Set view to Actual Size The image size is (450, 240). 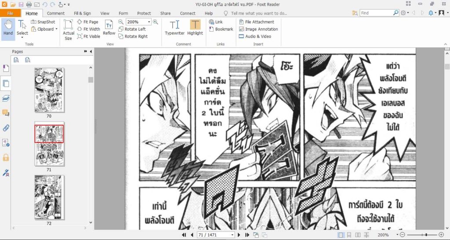68,29
